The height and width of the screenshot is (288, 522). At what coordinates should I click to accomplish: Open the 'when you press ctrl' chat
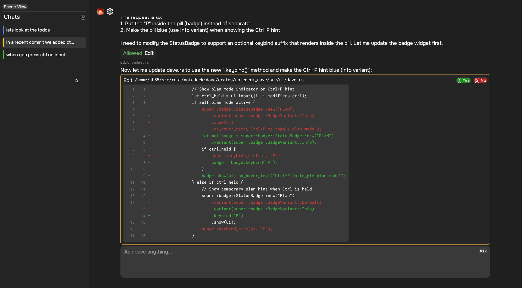(x=38, y=55)
